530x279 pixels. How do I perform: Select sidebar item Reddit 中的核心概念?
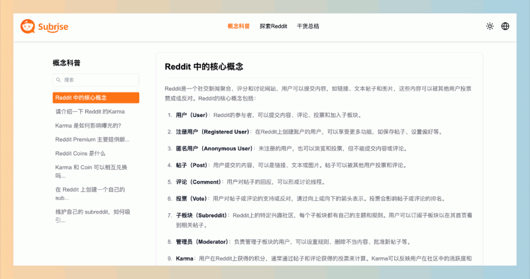tap(95, 98)
